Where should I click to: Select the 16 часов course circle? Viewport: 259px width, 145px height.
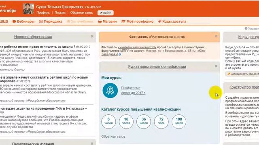point(126,122)
